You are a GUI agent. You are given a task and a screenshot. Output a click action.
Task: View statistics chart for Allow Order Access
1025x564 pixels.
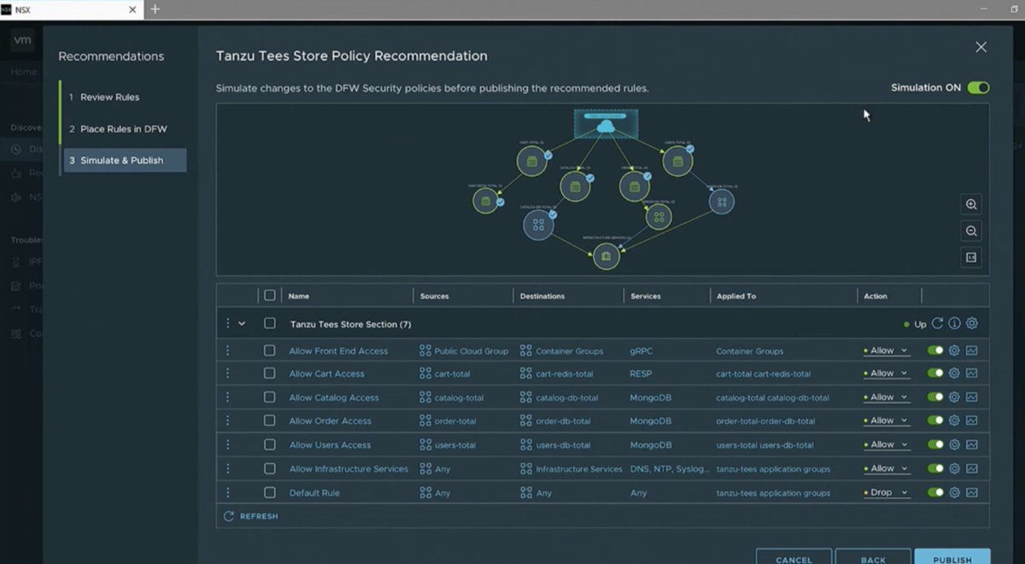click(x=971, y=420)
